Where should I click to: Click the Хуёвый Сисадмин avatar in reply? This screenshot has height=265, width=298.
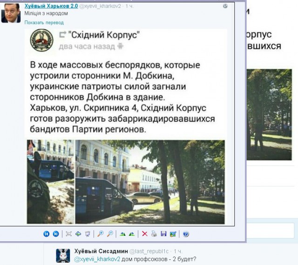tap(63, 256)
